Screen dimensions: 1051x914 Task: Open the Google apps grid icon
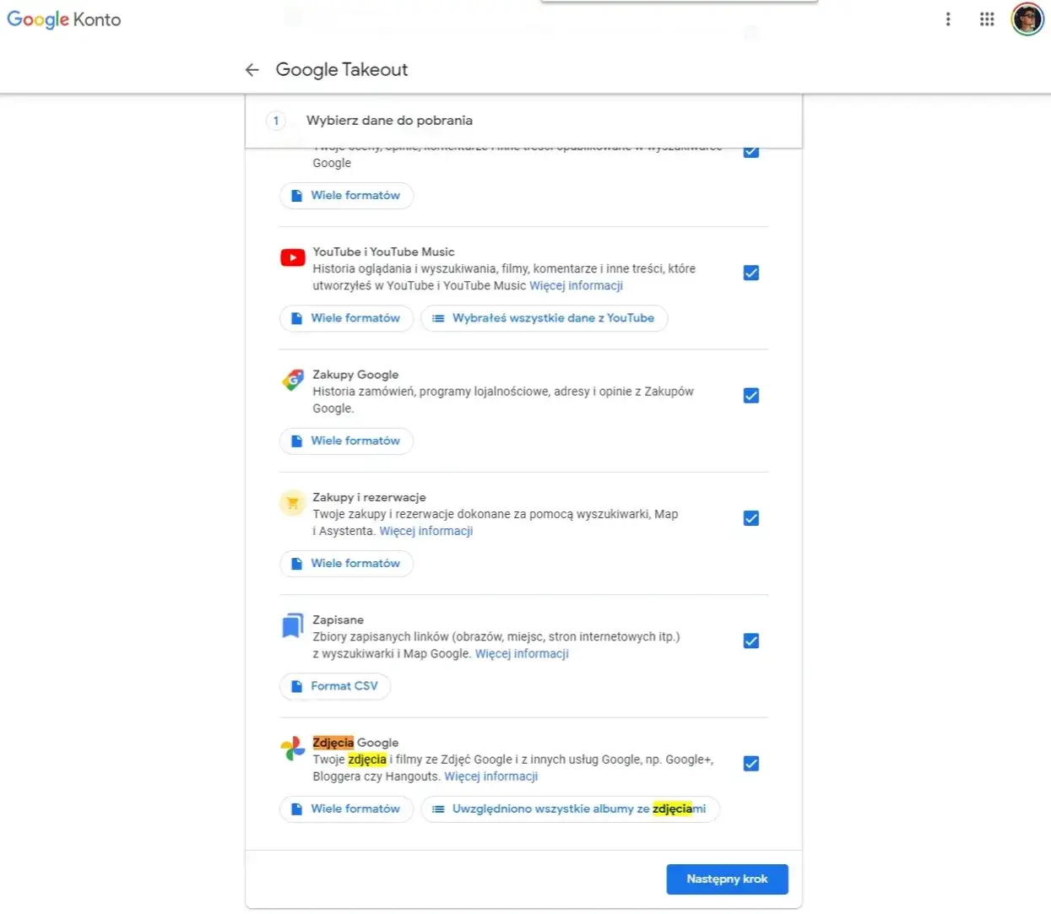pyautogui.click(x=986, y=19)
